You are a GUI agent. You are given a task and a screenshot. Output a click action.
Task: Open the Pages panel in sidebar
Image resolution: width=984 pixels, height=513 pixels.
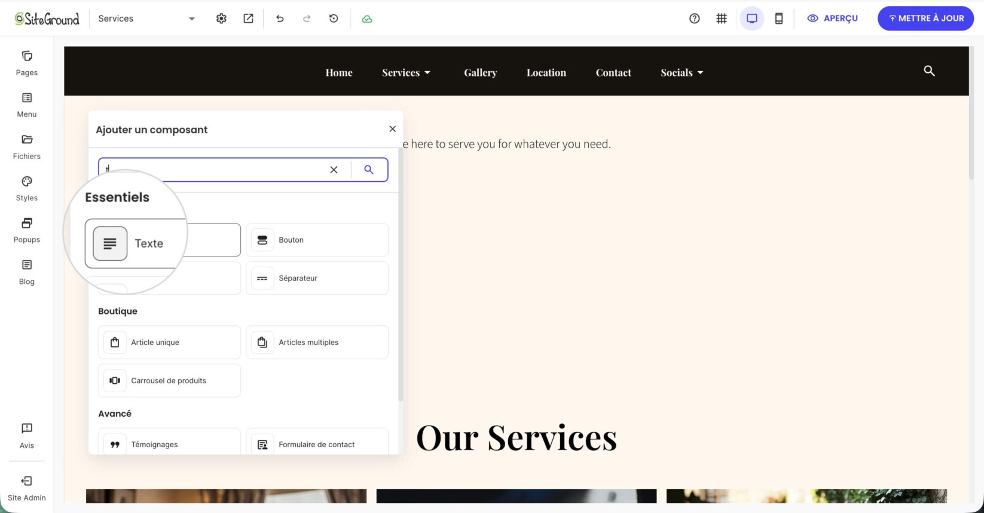[x=27, y=63]
